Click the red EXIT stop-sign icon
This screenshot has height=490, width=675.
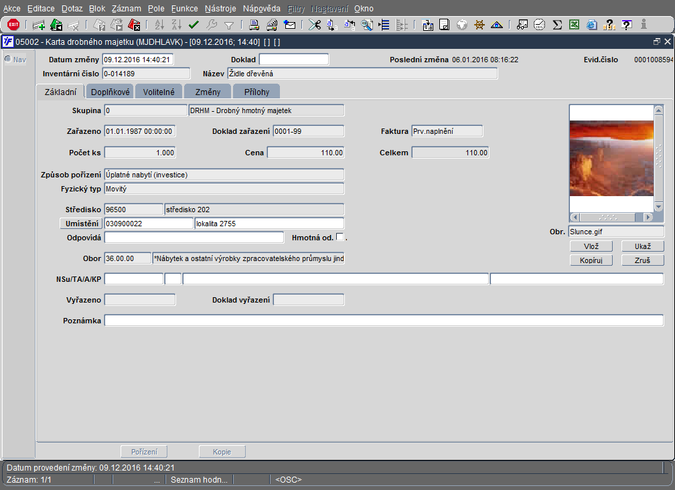(x=13, y=25)
